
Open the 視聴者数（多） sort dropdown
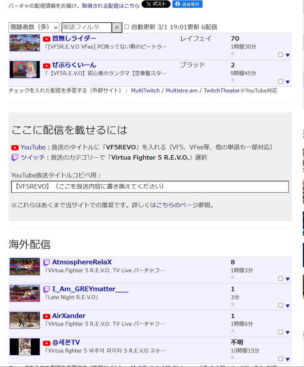pyautogui.click(x=34, y=27)
